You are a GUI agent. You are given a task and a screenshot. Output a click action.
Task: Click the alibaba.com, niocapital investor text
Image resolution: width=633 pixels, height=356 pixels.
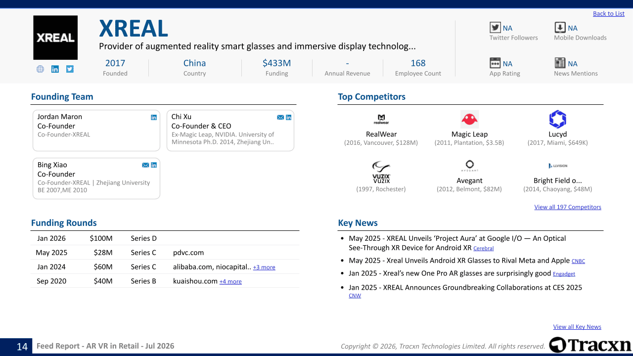pos(212,267)
